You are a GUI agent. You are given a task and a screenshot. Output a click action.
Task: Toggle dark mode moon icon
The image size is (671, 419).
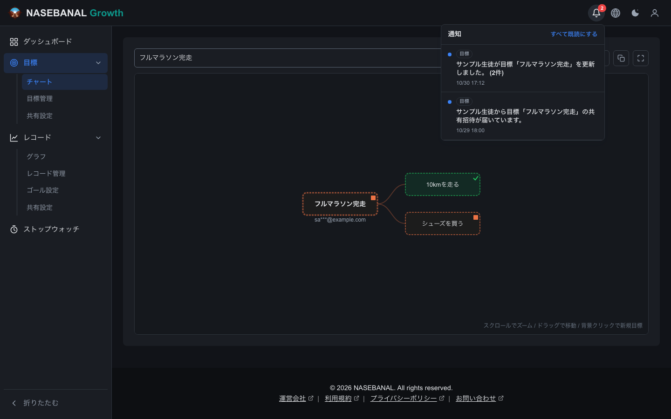(x=635, y=13)
